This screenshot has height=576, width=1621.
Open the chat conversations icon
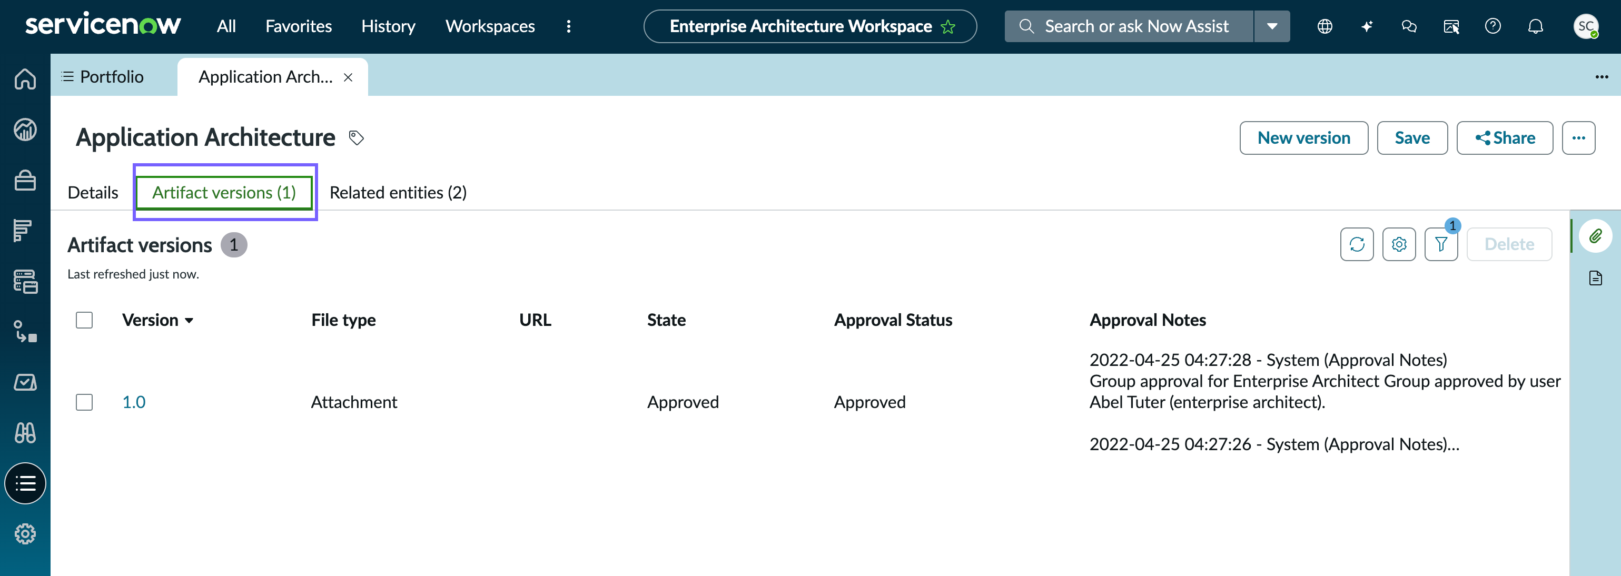tap(1409, 26)
